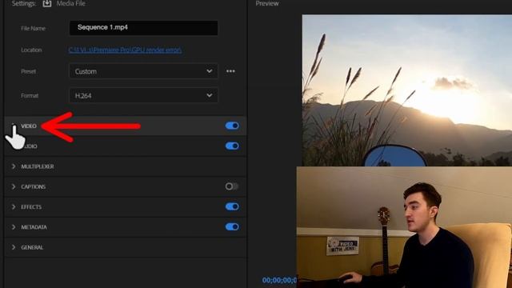Expand the METADATA section chevron

[x=14, y=227]
